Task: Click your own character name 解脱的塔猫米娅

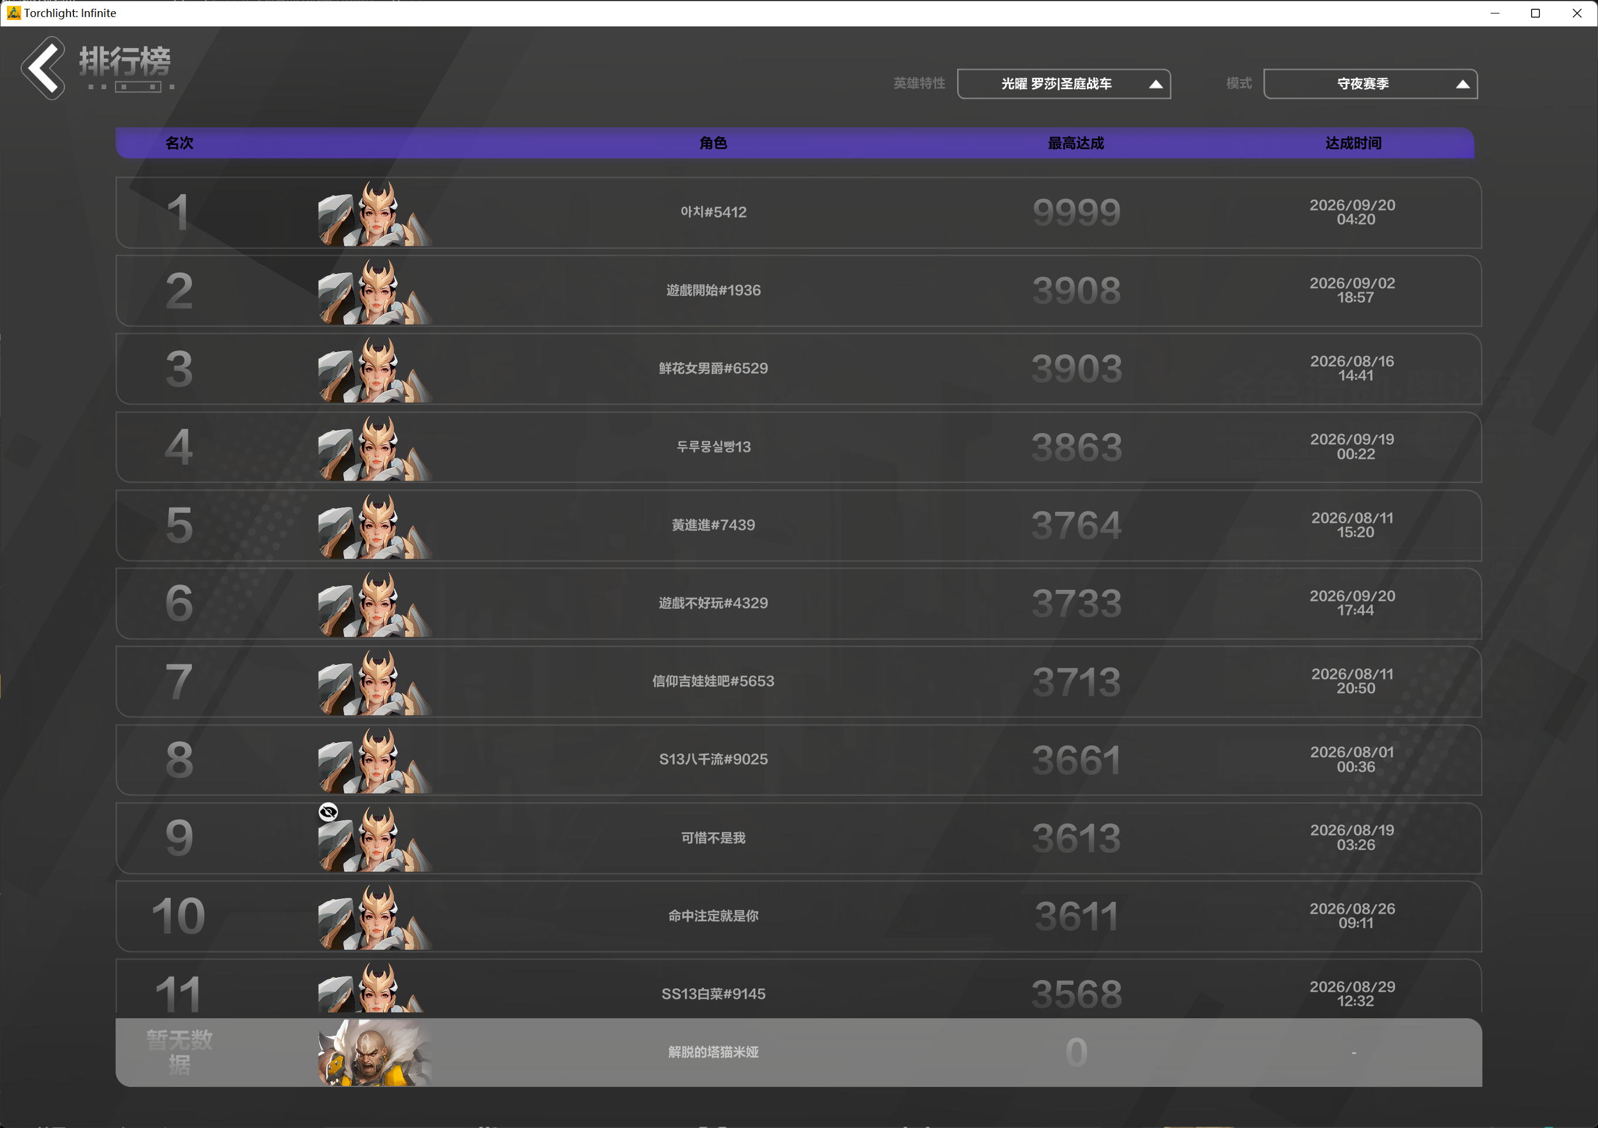Action: pos(714,1052)
